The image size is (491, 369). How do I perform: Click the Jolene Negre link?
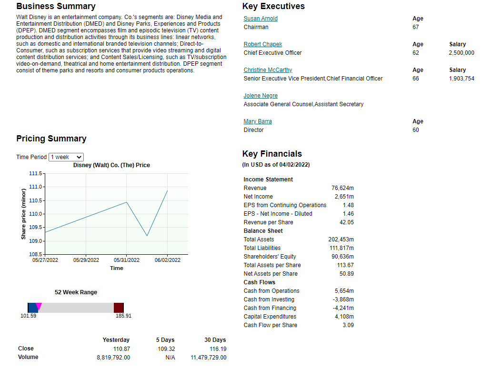click(261, 95)
